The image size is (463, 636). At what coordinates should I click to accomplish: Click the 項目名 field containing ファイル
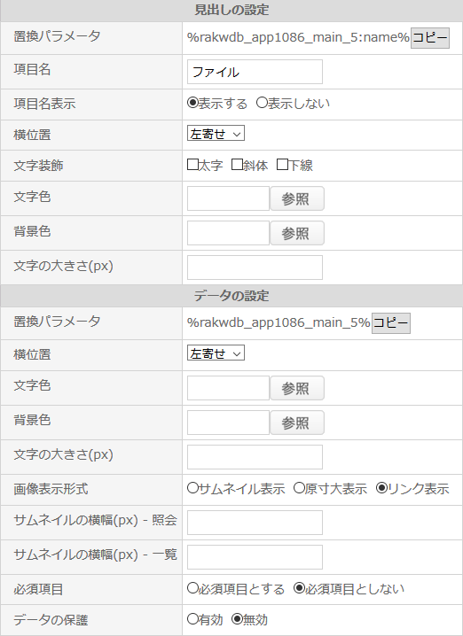coord(255,72)
